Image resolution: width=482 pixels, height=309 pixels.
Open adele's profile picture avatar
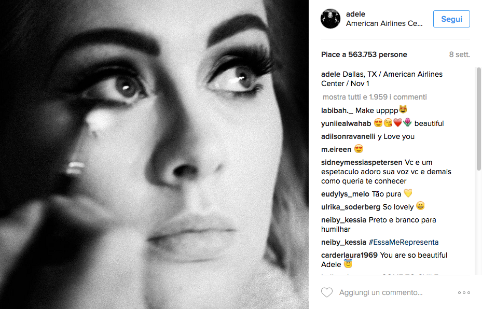(x=330, y=19)
